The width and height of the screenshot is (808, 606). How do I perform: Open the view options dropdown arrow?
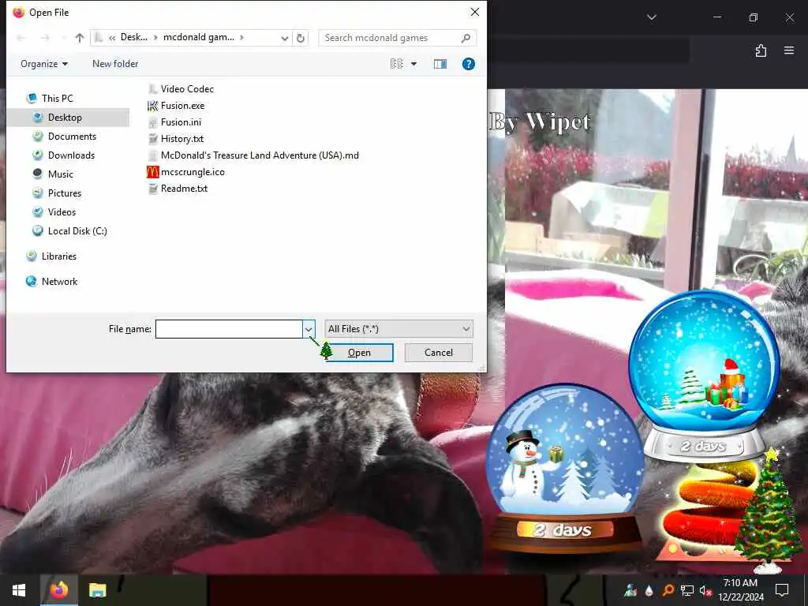pos(413,64)
